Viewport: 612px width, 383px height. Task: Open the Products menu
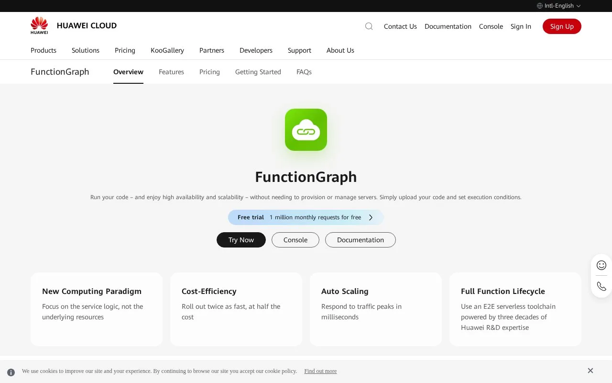coord(44,50)
